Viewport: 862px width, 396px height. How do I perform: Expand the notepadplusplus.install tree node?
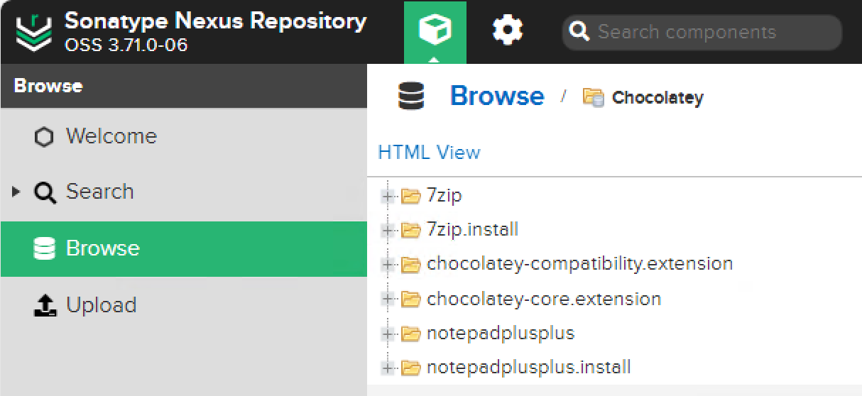click(x=388, y=368)
